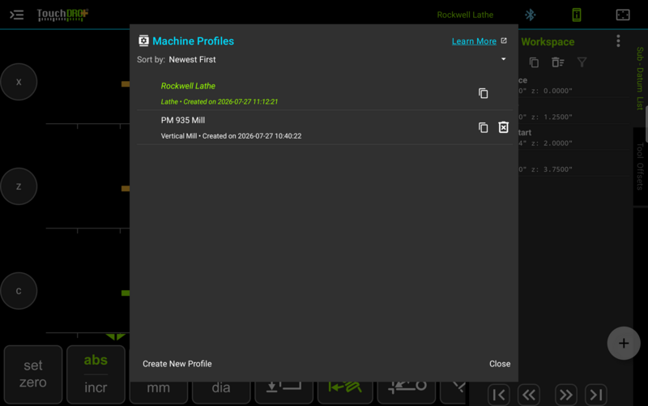648x406 pixels.
Task: Toggle the abs/incr mode button
Action: click(96, 374)
